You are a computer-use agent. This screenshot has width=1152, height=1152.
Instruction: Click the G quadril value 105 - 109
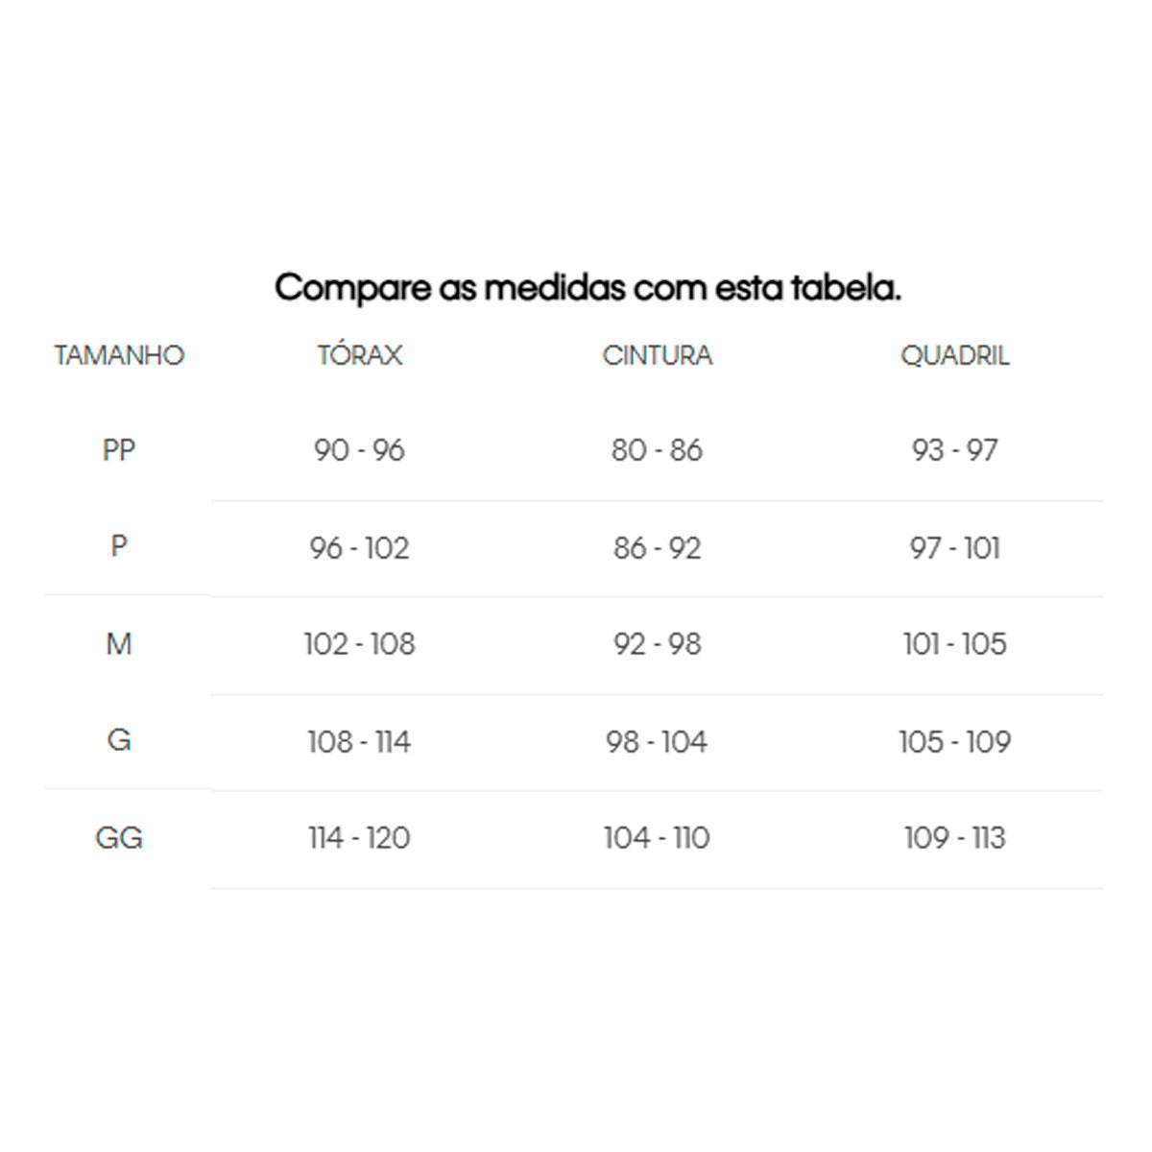pyautogui.click(x=954, y=742)
